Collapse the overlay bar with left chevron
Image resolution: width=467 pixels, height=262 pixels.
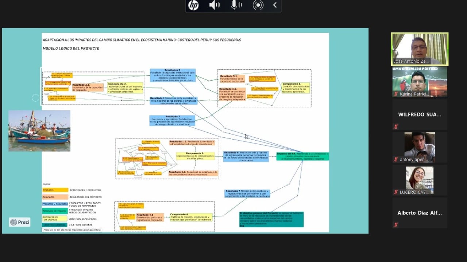click(x=275, y=5)
